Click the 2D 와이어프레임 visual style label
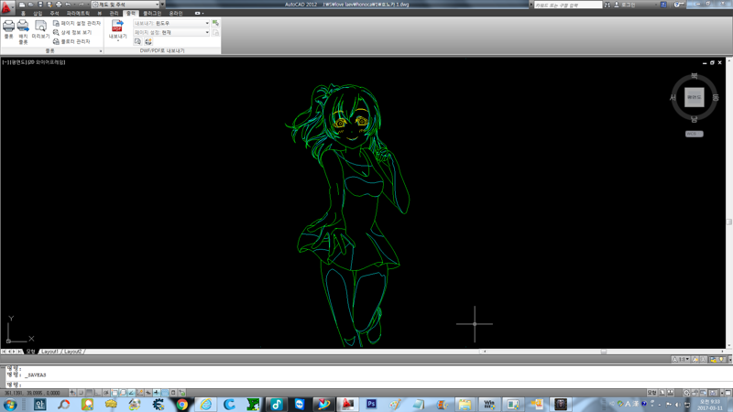This screenshot has width=733, height=412. [x=46, y=61]
